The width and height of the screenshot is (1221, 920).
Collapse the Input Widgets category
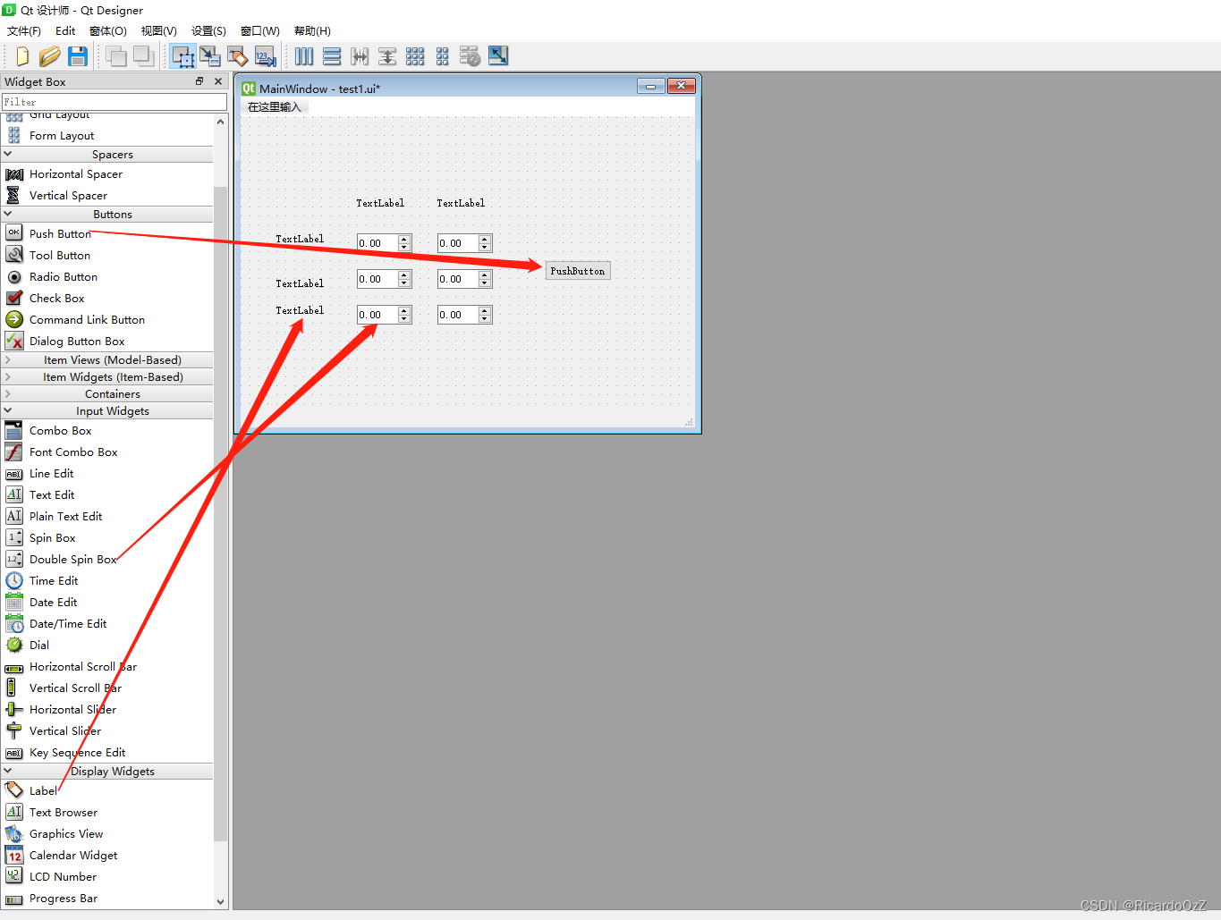coord(8,410)
